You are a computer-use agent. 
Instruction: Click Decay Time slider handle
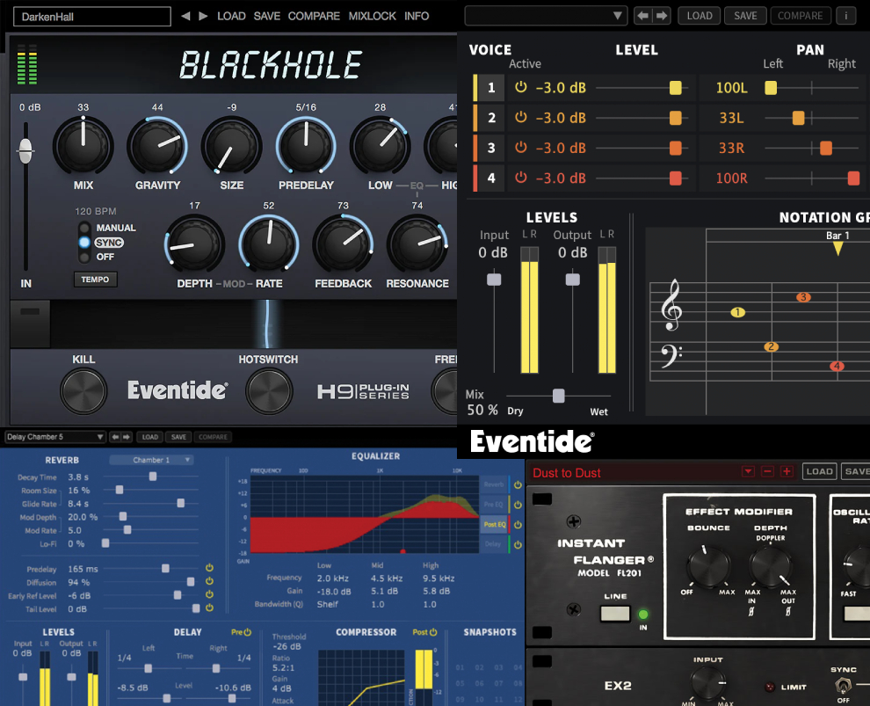tap(153, 477)
